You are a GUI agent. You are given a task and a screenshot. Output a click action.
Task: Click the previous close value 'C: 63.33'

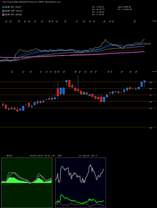coord(100,14)
